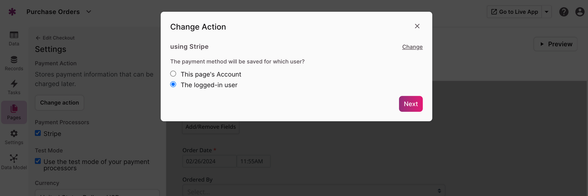The height and width of the screenshot is (196, 588).
Task: Click the Order Date input field
Action: (209, 161)
